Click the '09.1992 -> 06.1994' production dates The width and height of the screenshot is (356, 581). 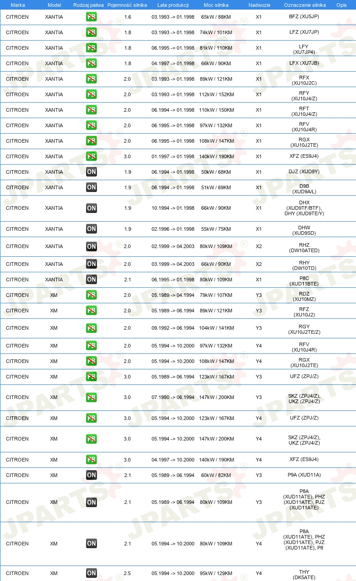[173, 328]
